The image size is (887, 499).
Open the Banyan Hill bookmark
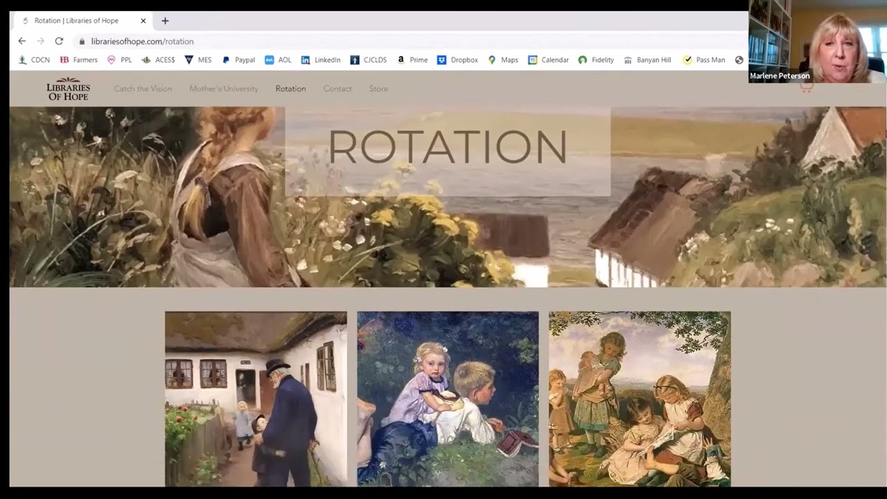pyautogui.click(x=647, y=60)
